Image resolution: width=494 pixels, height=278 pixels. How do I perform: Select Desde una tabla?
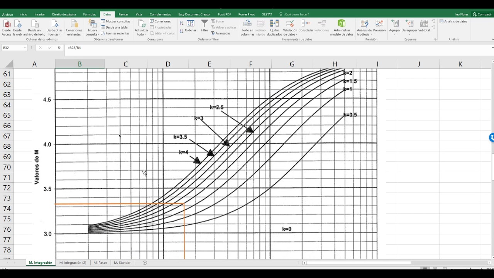[x=114, y=27]
